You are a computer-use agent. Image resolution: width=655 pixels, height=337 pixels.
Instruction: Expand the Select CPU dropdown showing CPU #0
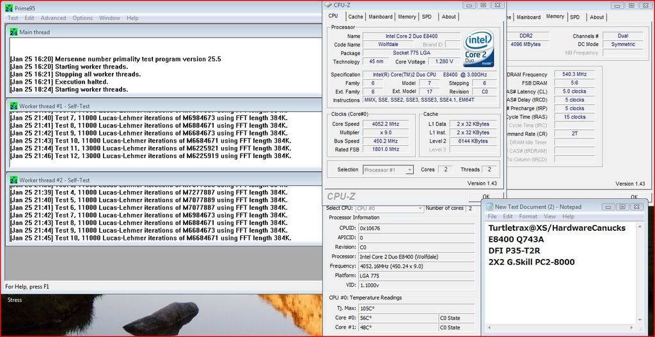420,208
